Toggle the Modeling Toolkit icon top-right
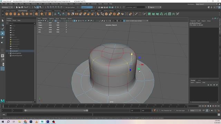Viewport: 221px width, 124px height. pyautogui.click(x=209, y=7)
